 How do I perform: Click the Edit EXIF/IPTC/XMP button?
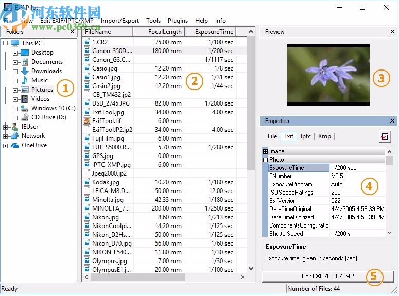327,276
